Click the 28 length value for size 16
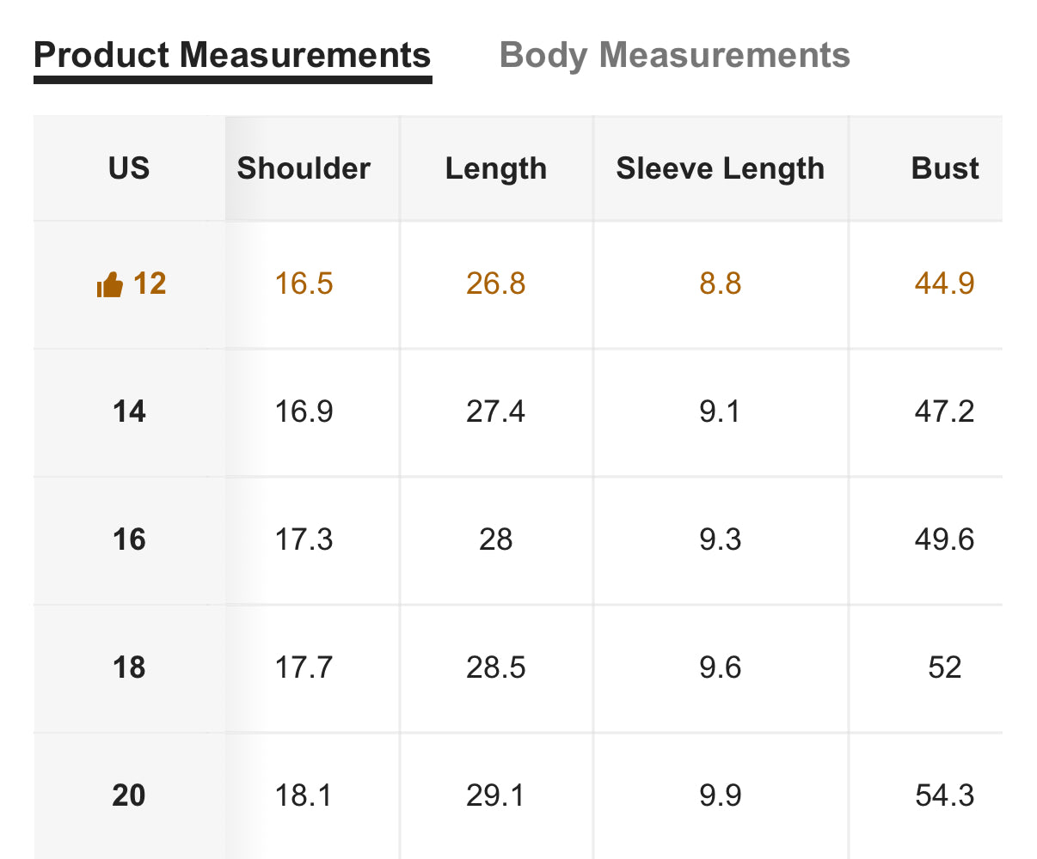Image resolution: width=1037 pixels, height=859 pixels. pyautogui.click(x=496, y=539)
